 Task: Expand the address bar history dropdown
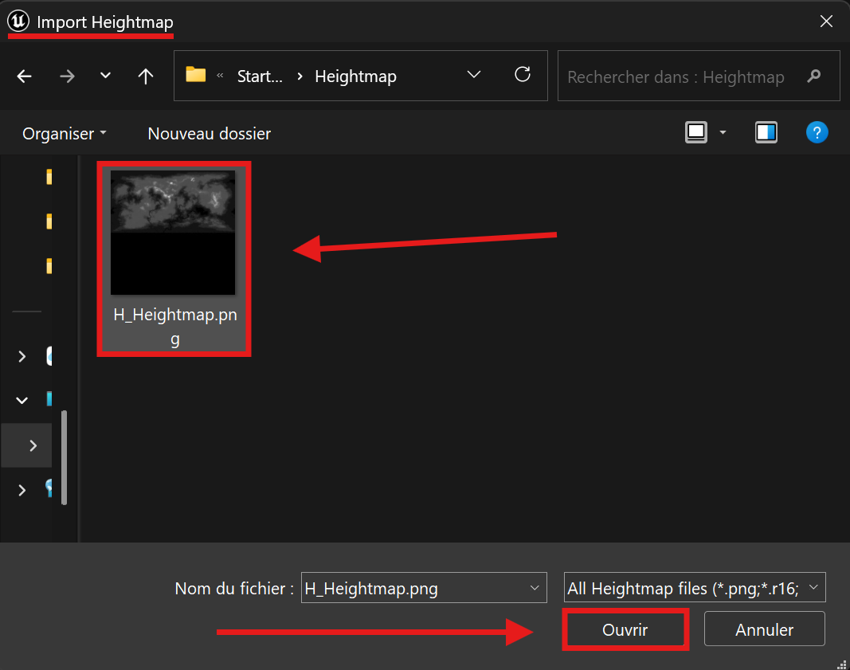coord(474,75)
